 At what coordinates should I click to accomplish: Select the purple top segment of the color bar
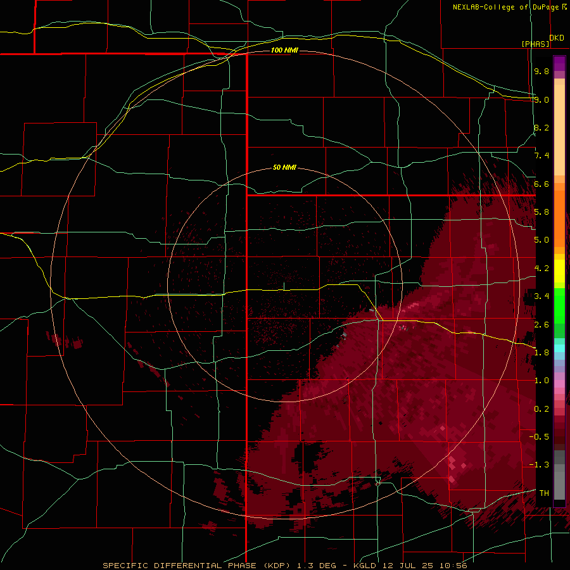point(559,63)
